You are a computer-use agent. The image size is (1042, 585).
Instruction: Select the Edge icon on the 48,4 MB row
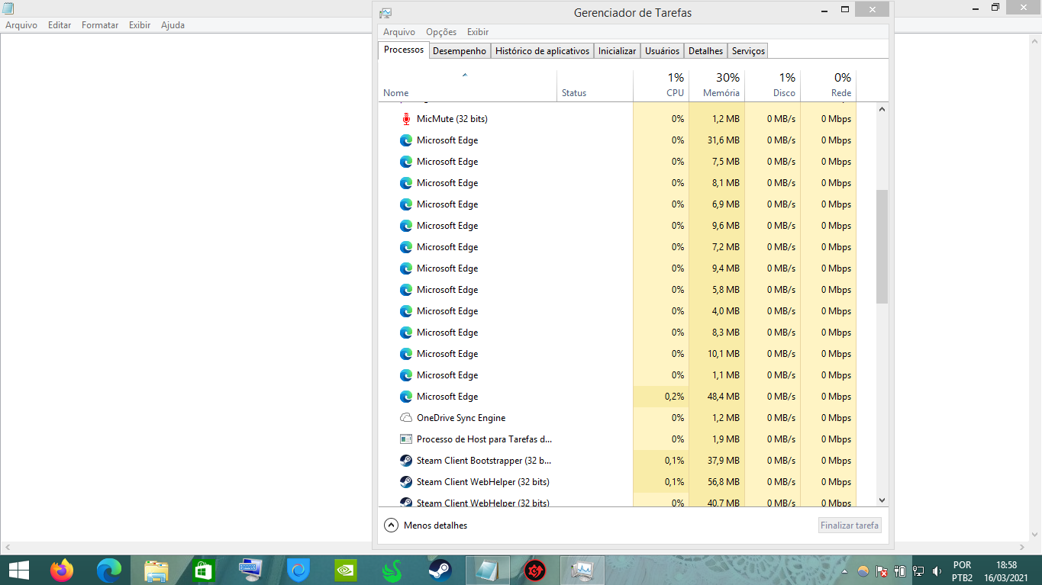pyautogui.click(x=406, y=397)
